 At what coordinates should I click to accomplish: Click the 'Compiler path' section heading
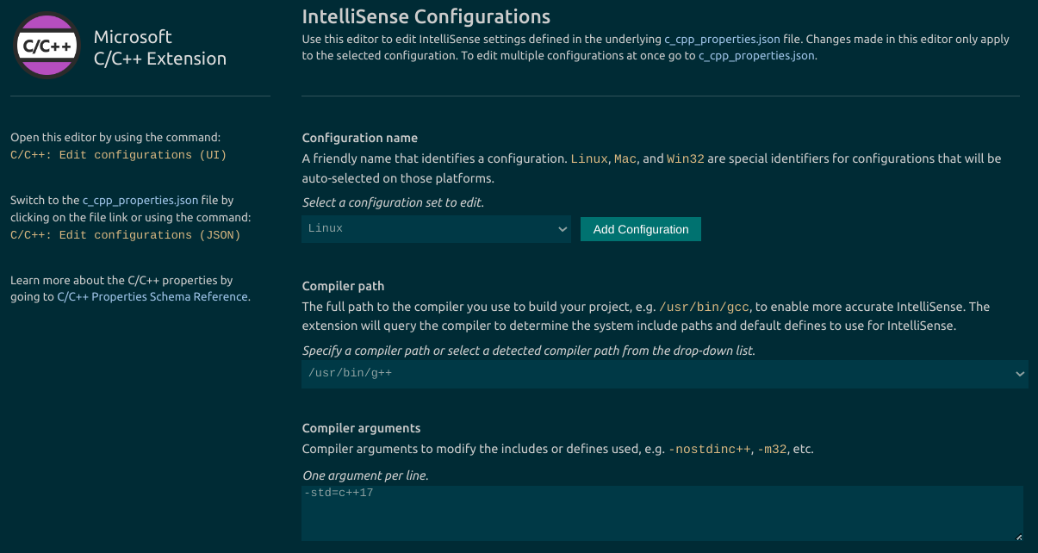click(343, 286)
